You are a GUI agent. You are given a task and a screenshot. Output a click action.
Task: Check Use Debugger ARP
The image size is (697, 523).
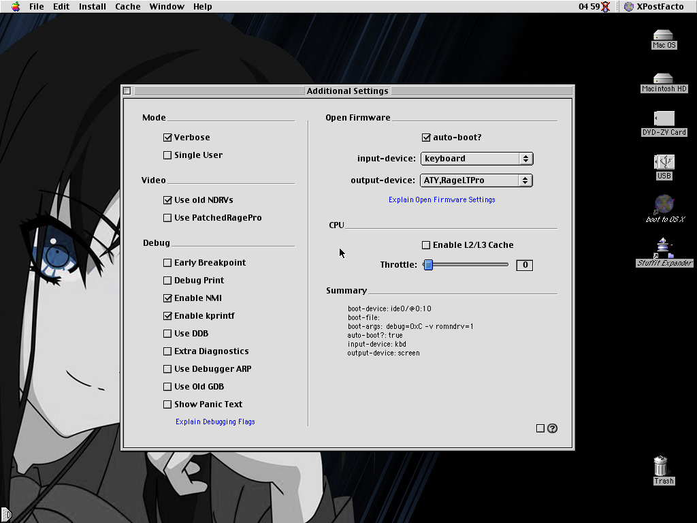167,369
